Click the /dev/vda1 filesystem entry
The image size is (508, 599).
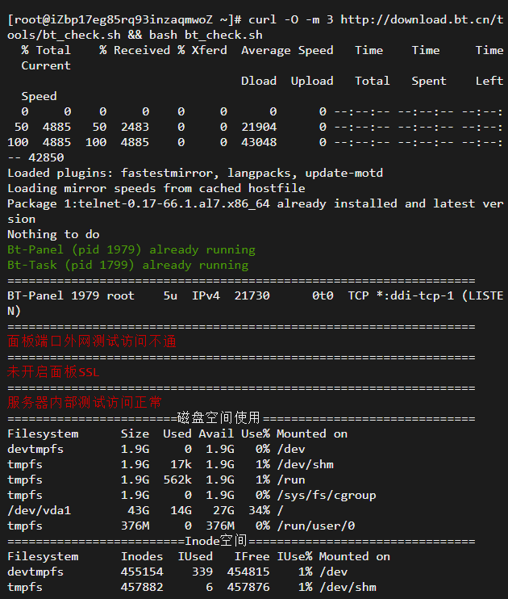(x=39, y=510)
